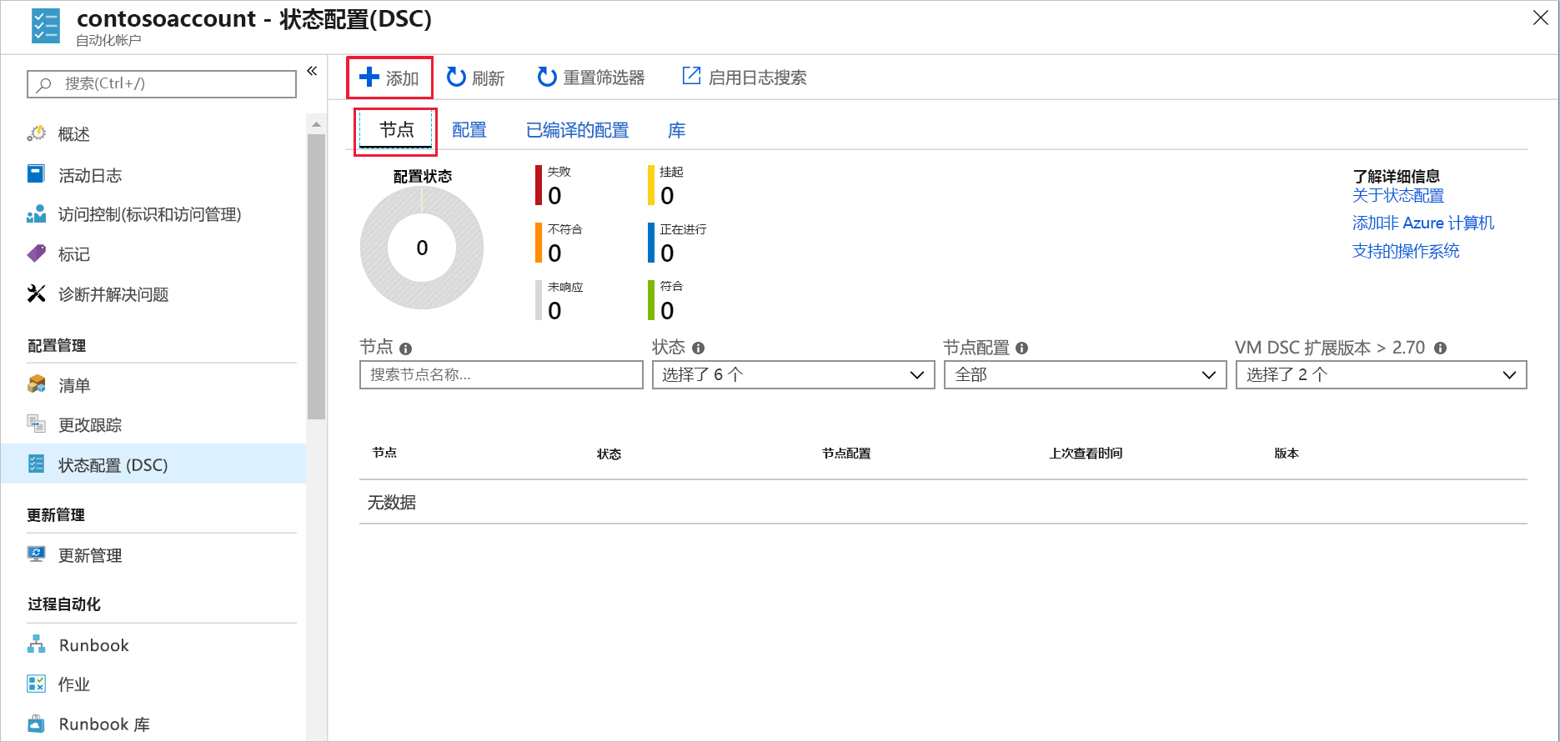
Task: Sort by the 状态 column header
Action: click(609, 454)
